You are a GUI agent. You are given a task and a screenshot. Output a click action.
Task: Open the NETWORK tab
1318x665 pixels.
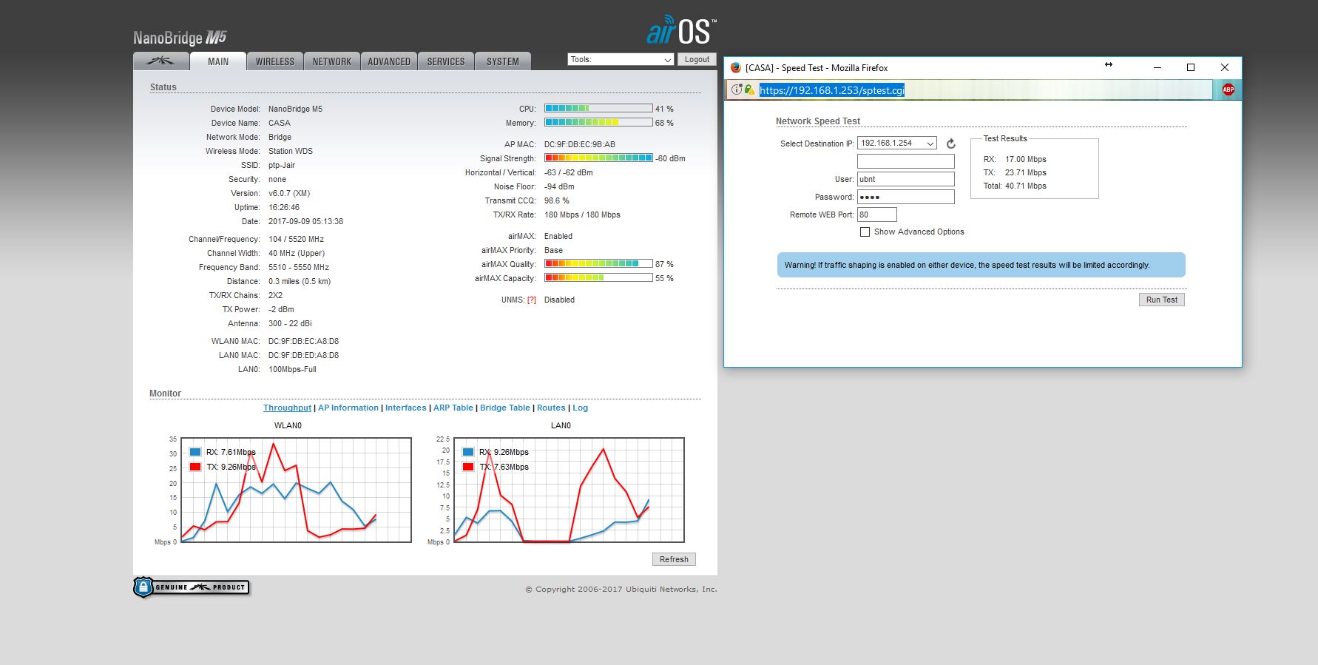[x=331, y=61]
